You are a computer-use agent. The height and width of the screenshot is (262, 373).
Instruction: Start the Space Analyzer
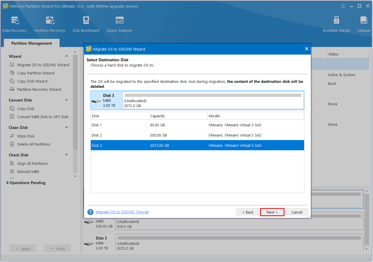tap(119, 23)
